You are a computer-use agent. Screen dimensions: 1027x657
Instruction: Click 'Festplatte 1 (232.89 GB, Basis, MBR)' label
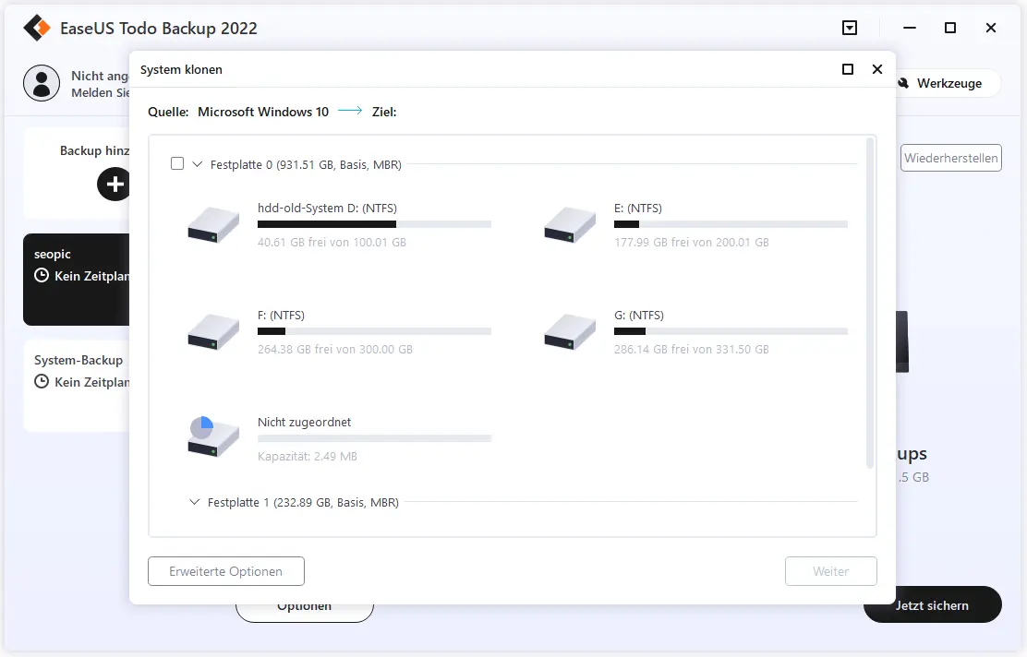pos(303,503)
